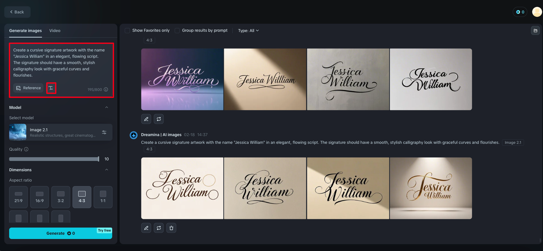Click the quality value 10

coord(106,159)
